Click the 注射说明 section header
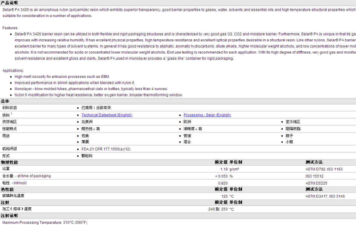The width and height of the screenshot is (356, 225). [9, 216]
